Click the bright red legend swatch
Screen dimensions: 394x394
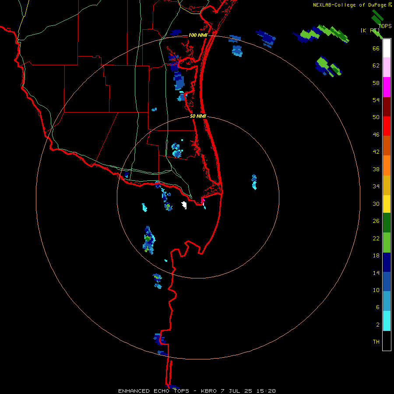[387, 126]
